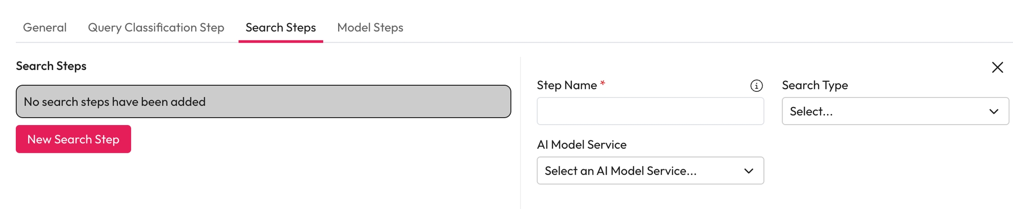Click the AI Model Service field label
Screen dimensions: 1013x209
tap(581, 144)
